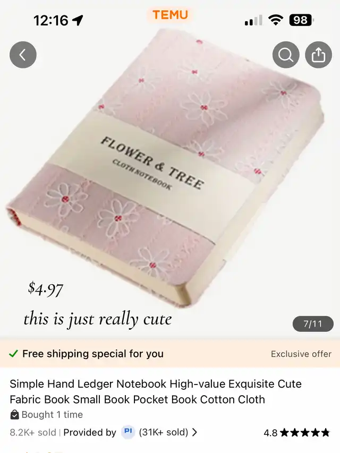Image resolution: width=340 pixels, height=453 pixels.
Task: Tap the location arrow beside the time
Action: [x=78, y=20]
